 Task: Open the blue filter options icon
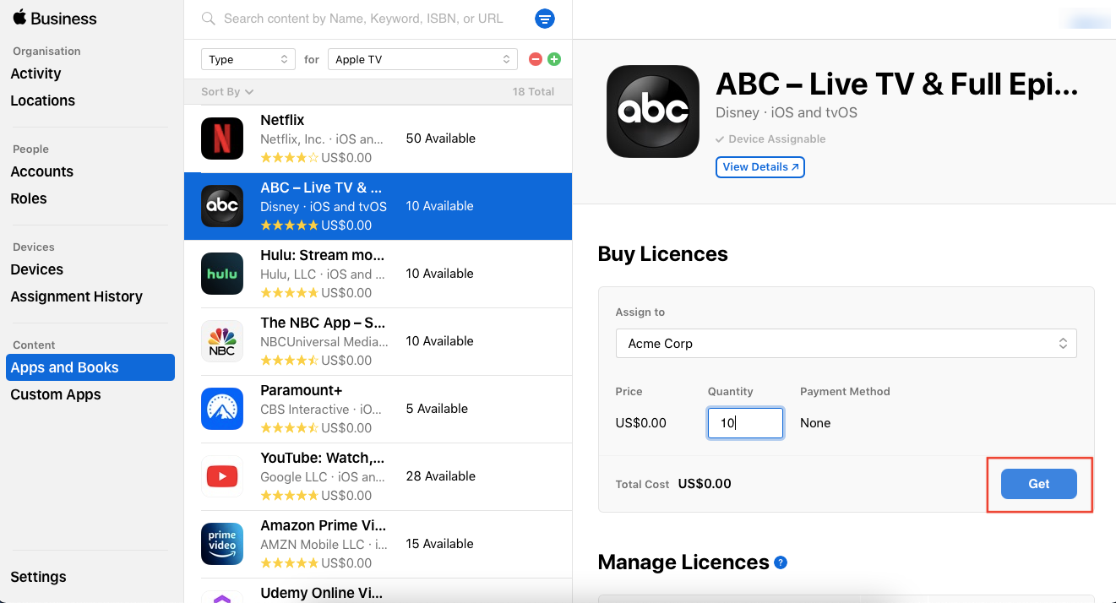point(545,19)
